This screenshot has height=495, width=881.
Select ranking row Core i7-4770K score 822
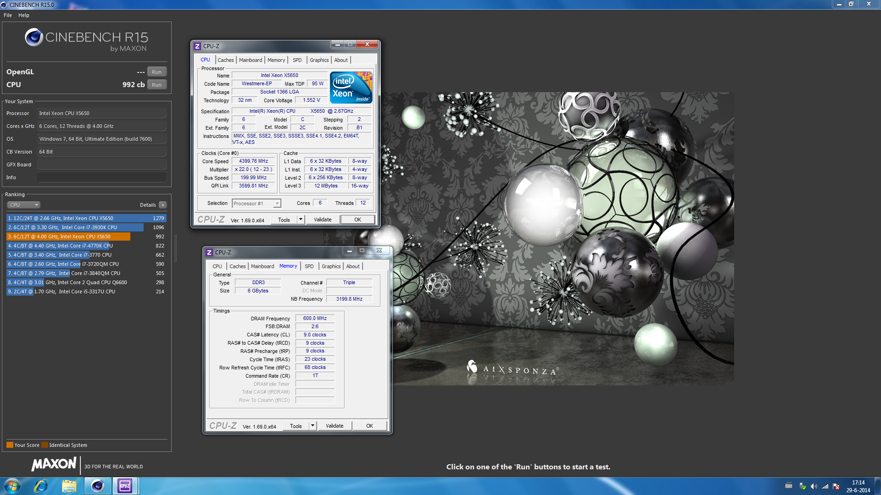(86, 246)
